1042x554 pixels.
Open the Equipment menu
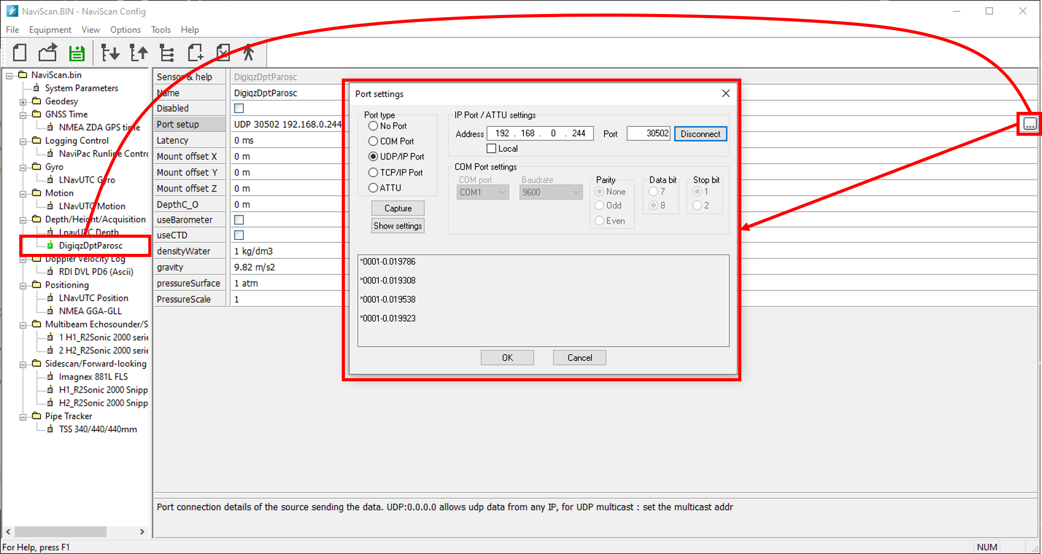click(x=50, y=30)
